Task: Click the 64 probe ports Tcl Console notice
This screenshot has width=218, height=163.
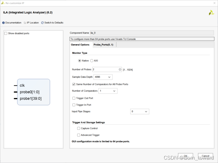Action: tap(142, 39)
